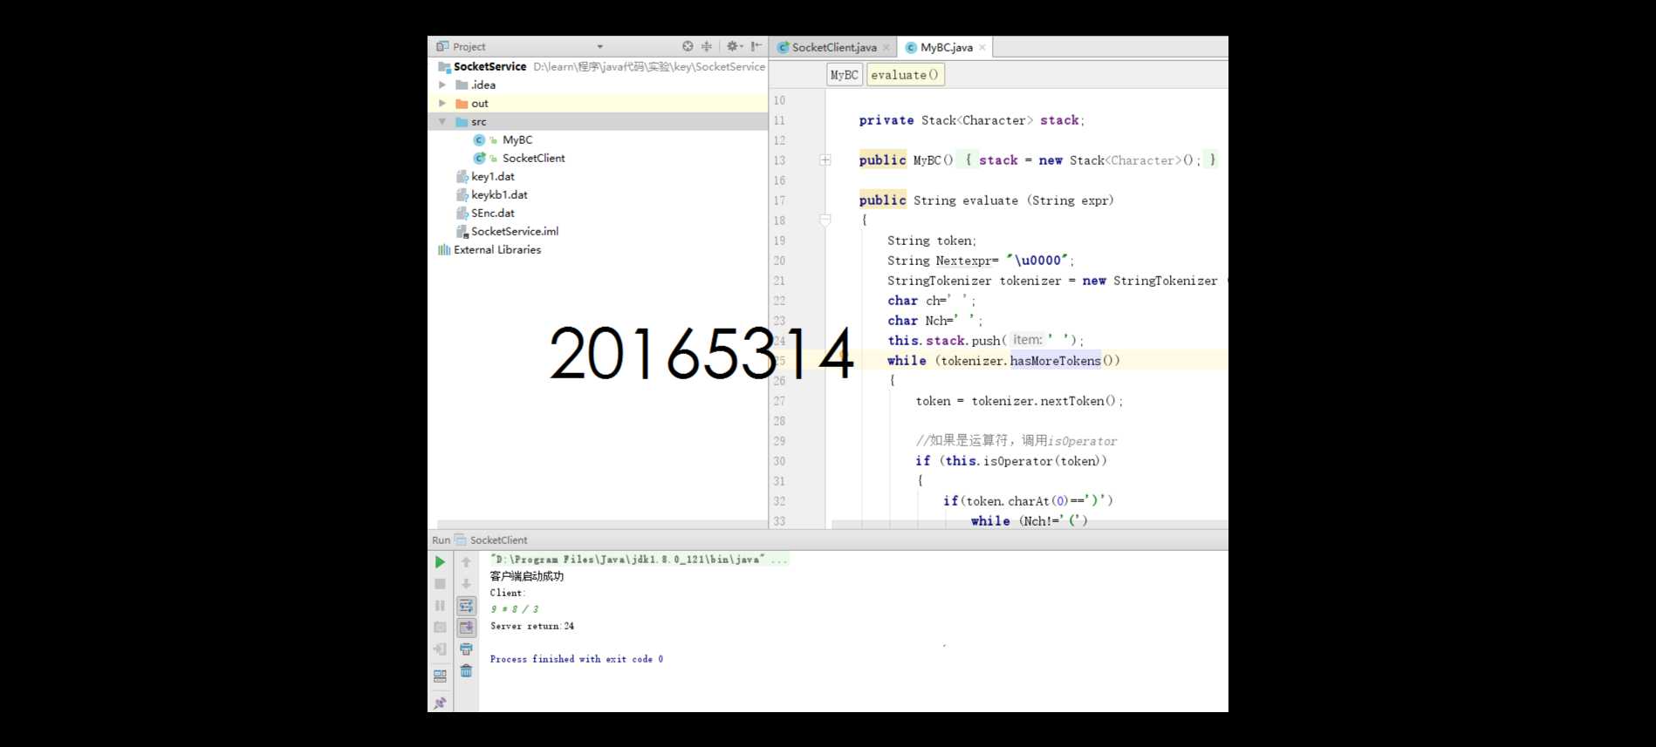Viewport: 1656px width, 747px height.
Task: Rerun SocketClient with the green play icon
Action: (x=441, y=562)
